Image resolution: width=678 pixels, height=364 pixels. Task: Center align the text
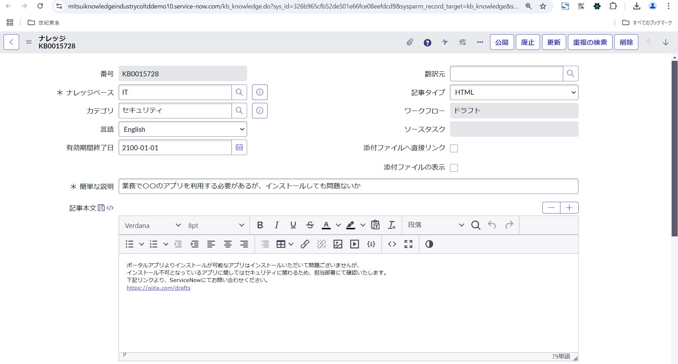tap(228, 244)
